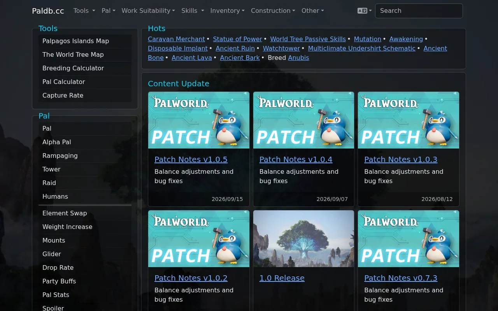Screen dimensions: 498x311
Task: Open the Patch Notes v1.0.2 thumbnail image
Action: click(x=199, y=239)
